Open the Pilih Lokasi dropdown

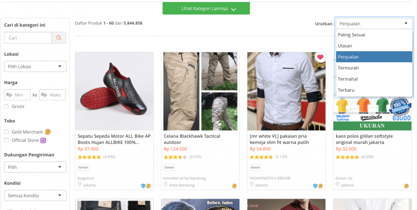tap(35, 67)
